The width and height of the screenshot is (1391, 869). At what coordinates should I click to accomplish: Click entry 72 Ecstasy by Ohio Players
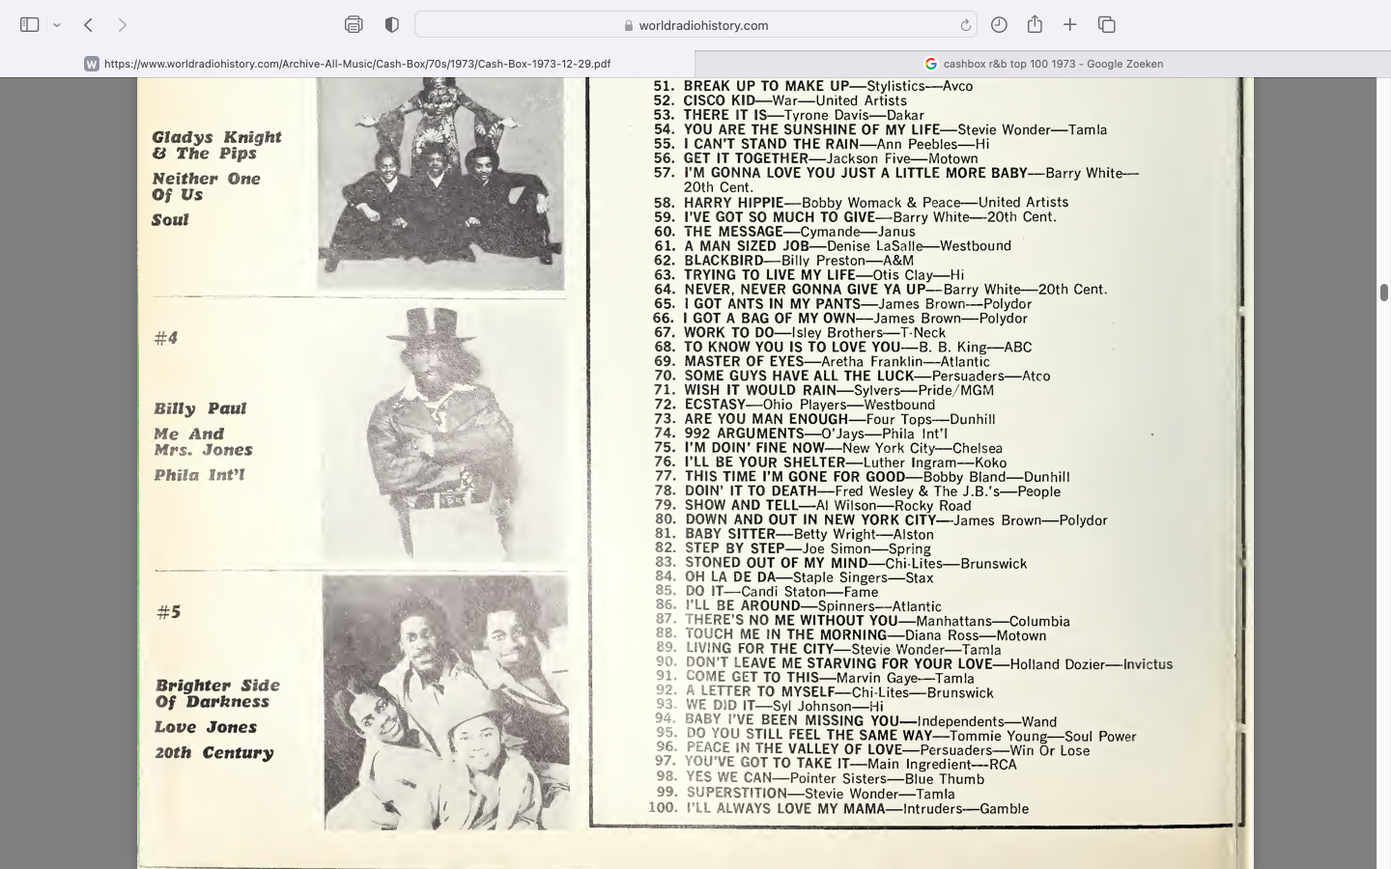(794, 405)
